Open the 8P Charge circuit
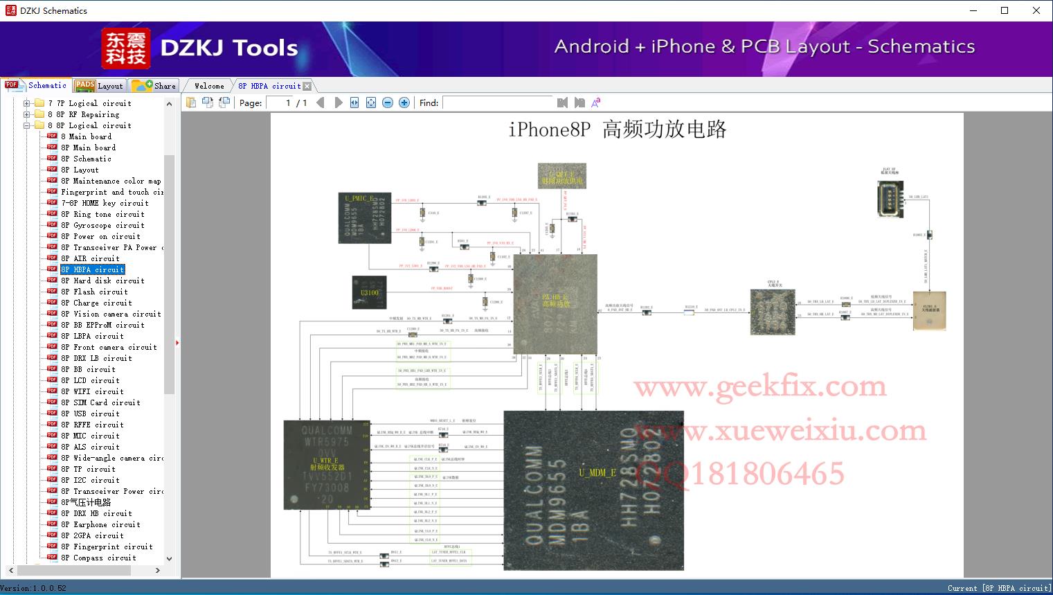Viewport: 1053px width, 595px height. (x=96, y=303)
